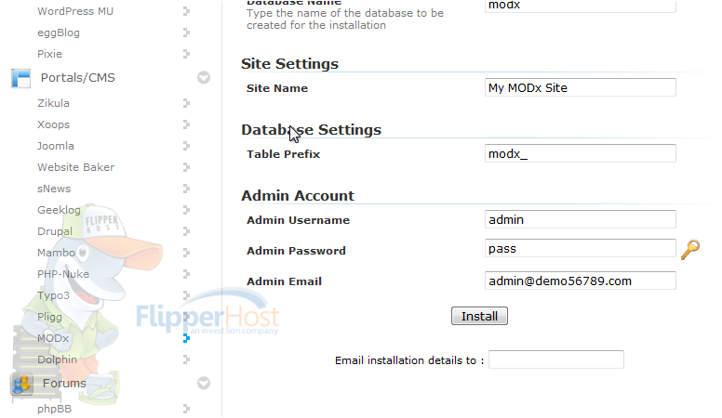Click the Admin Email field
The image size is (722, 418).
click(x=581, y=281)
